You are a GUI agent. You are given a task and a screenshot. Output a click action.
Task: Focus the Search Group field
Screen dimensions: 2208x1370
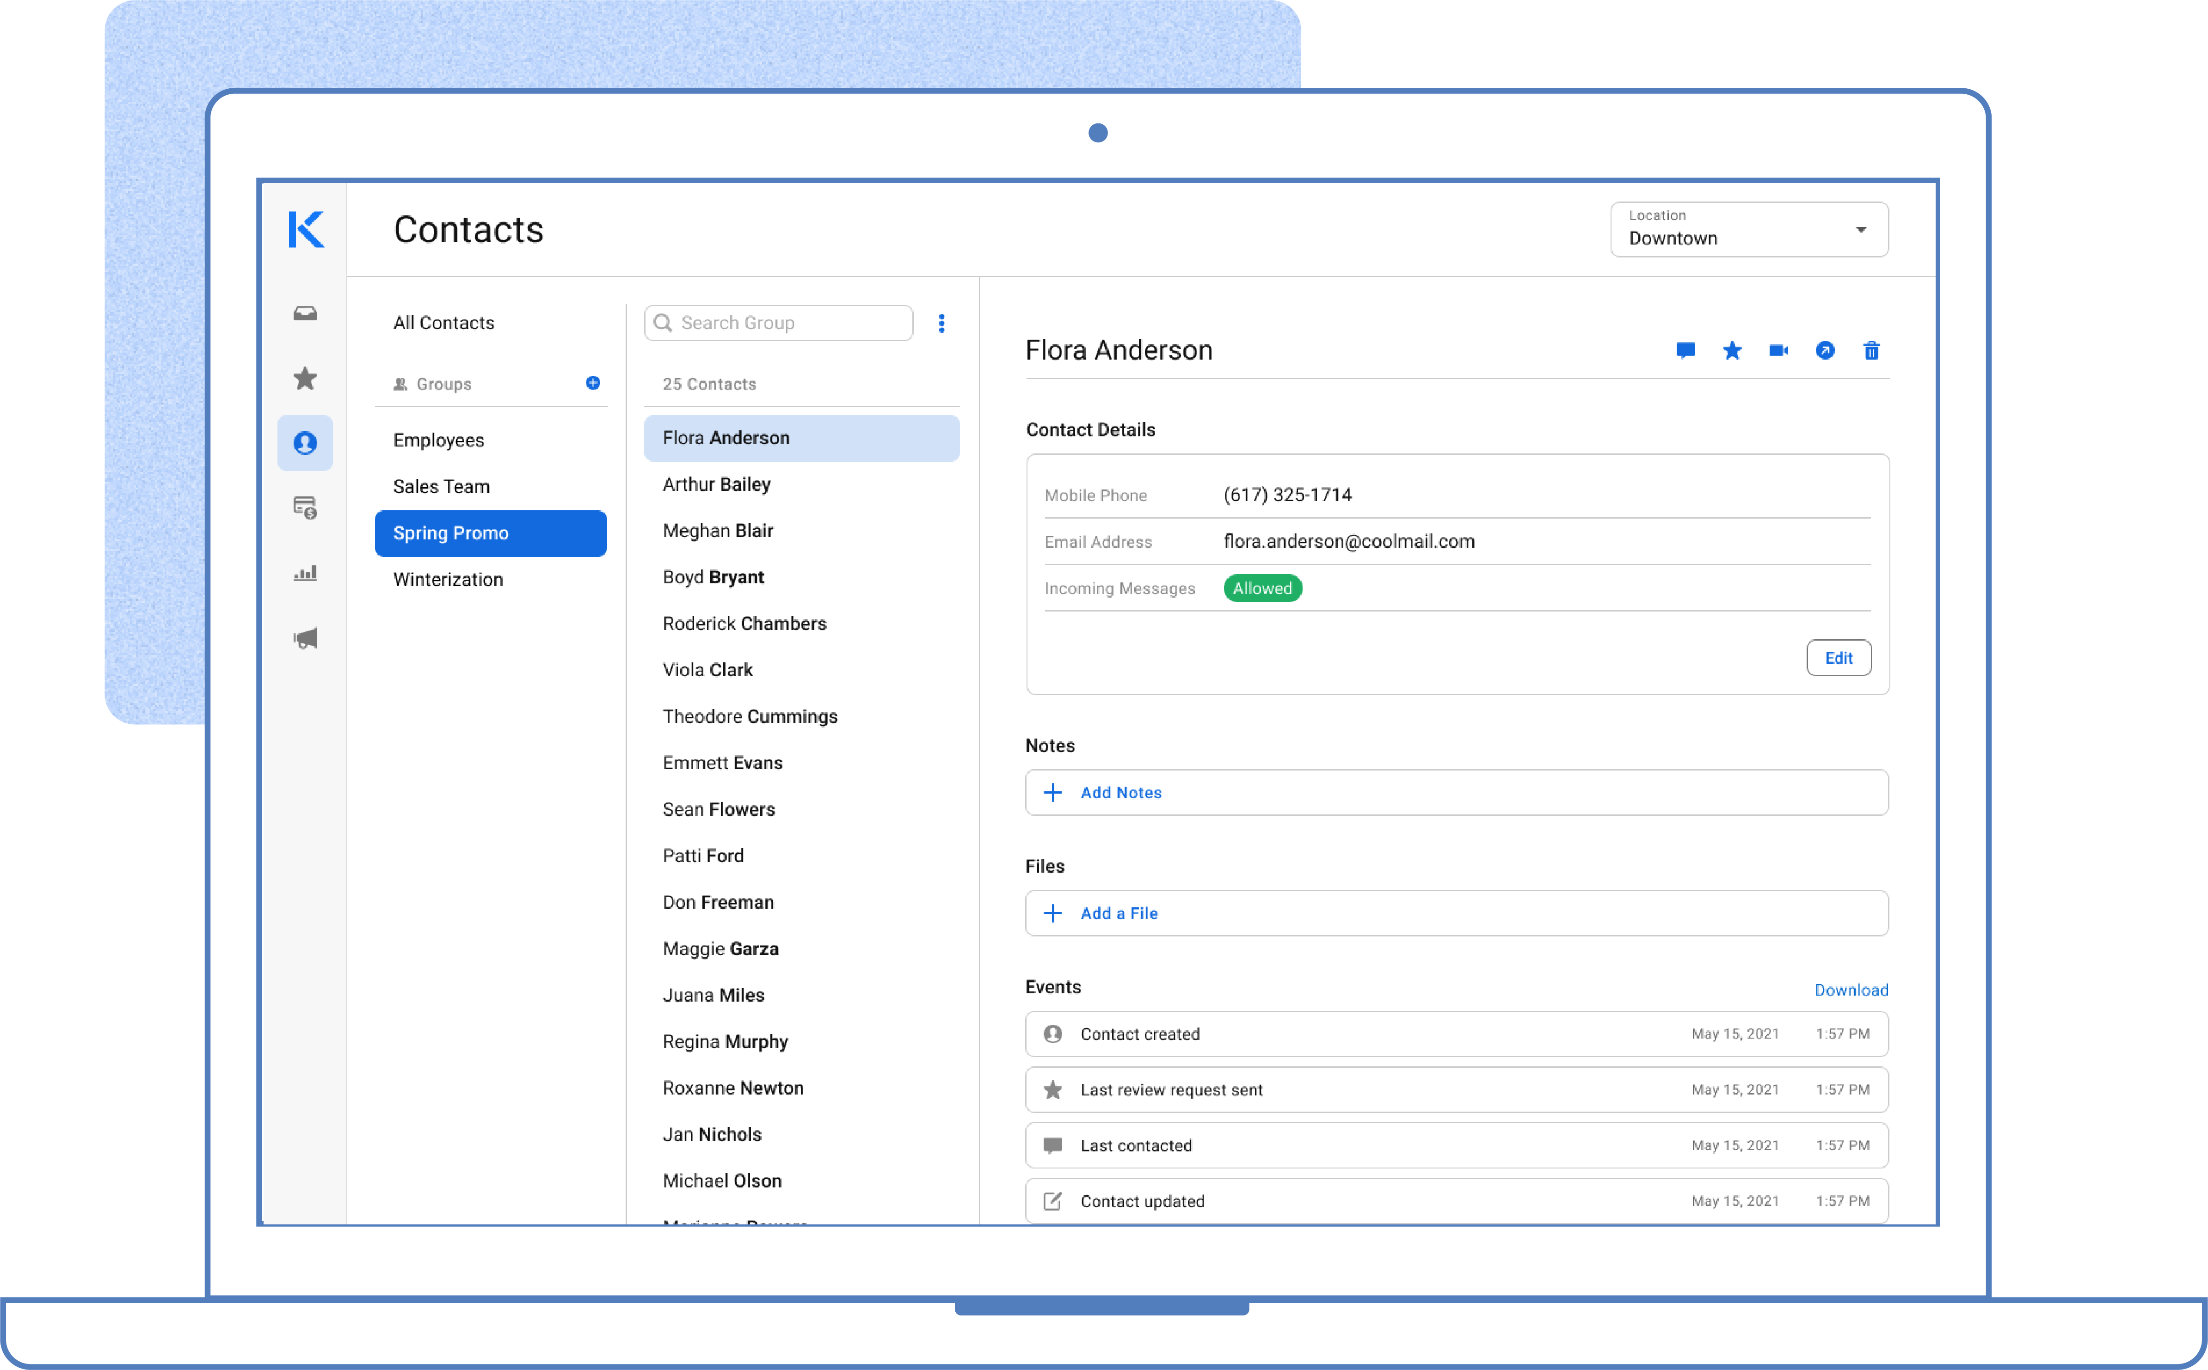[779, 324]
